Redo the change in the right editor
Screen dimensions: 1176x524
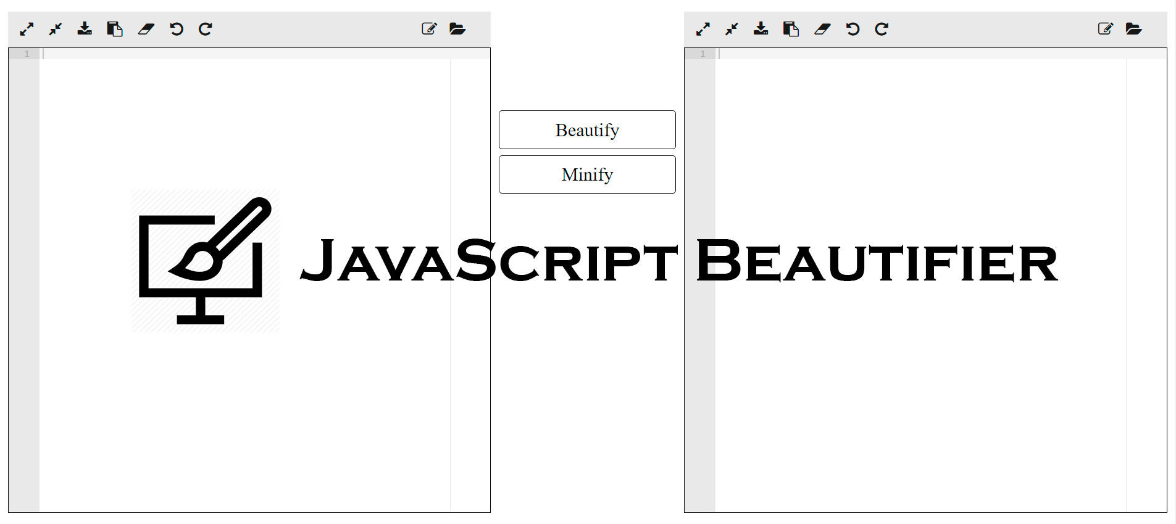click(x=882, y=29)
